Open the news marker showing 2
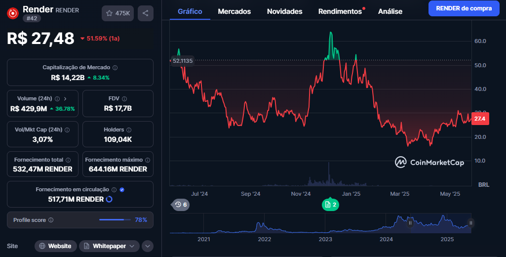This screenshot has height=257, width=506. pos(330,205)
